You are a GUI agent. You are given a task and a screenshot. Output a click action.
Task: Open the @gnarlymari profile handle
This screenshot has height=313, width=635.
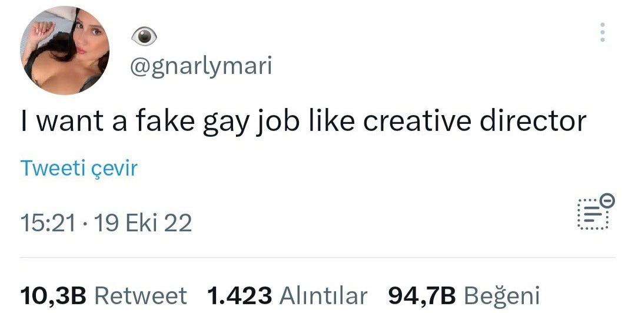tap(200, 66)
